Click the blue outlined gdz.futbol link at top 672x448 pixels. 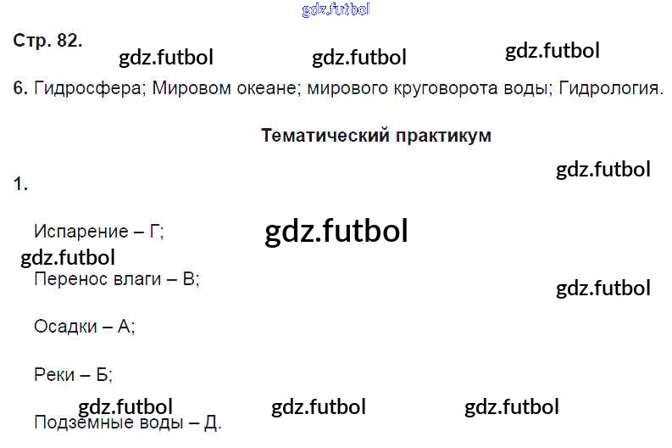pos(336,10)
